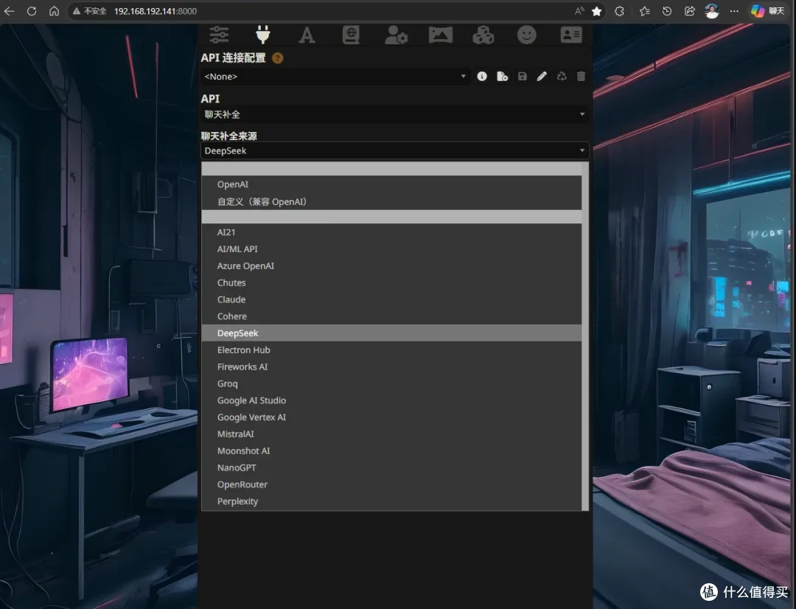Select highlighted DeepSeek list option
The height and width of the screenshot is (609, 796).
point(391,333)
